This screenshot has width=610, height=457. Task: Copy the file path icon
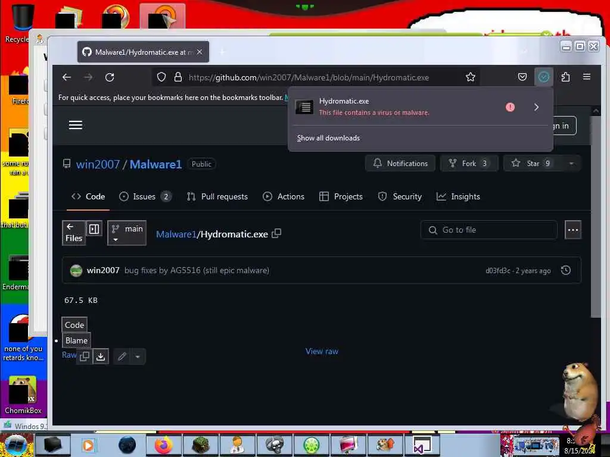[276, 233]
